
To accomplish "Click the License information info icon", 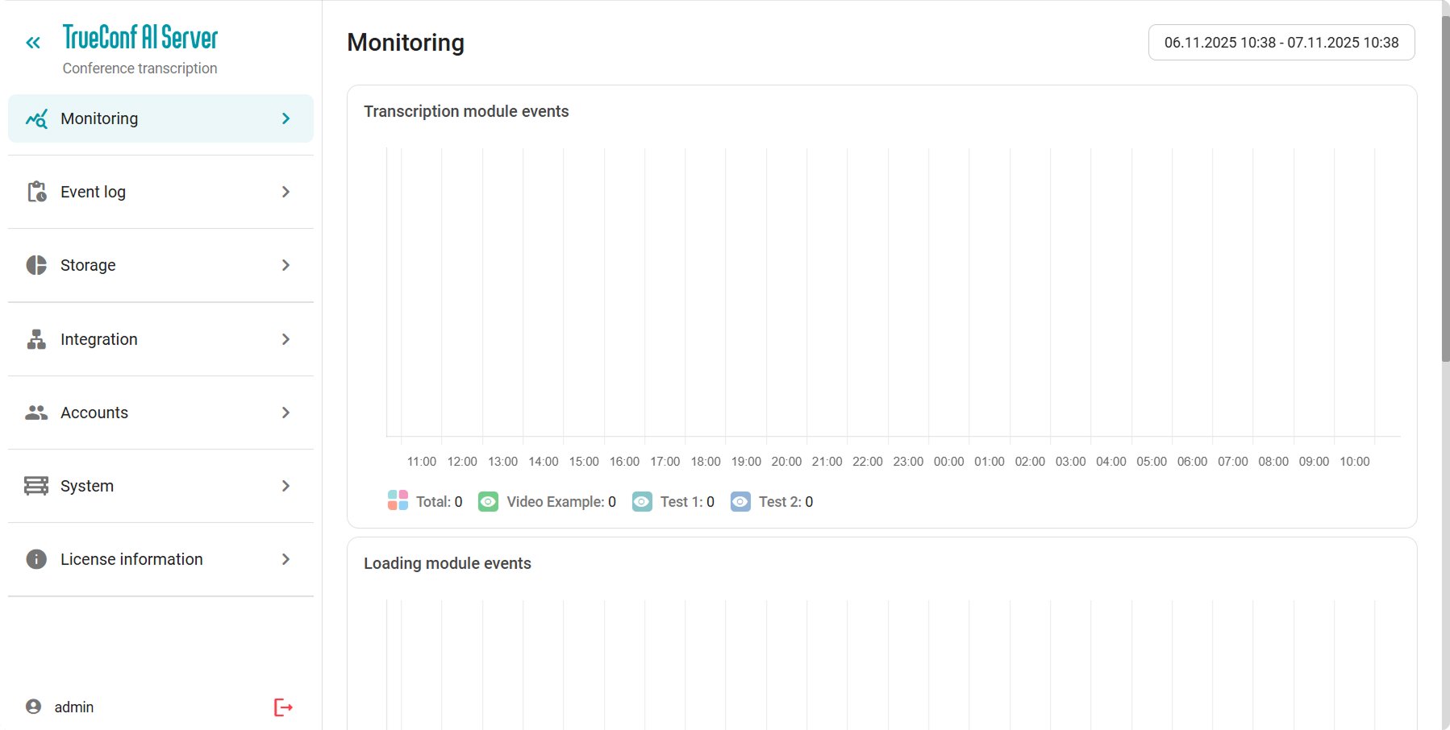I will pyautogui.click(x=36, y=559).
